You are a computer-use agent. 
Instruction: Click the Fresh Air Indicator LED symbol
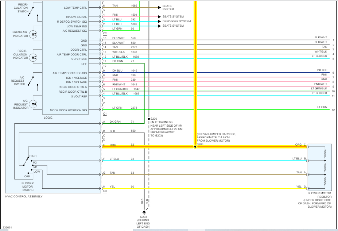click(x=34, y=34)
